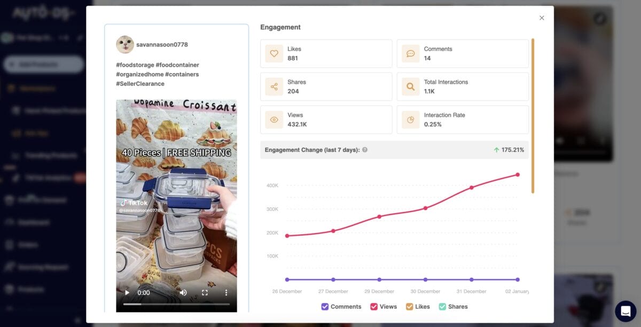Click the Views eye icon
This screenshot has height=327, width=641.
point(273,119)
